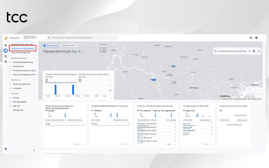The width and height of the screenshot is (269, 168).
Task: Collapse the 'Vòng đời' section
Action: [x=35, y=94]
